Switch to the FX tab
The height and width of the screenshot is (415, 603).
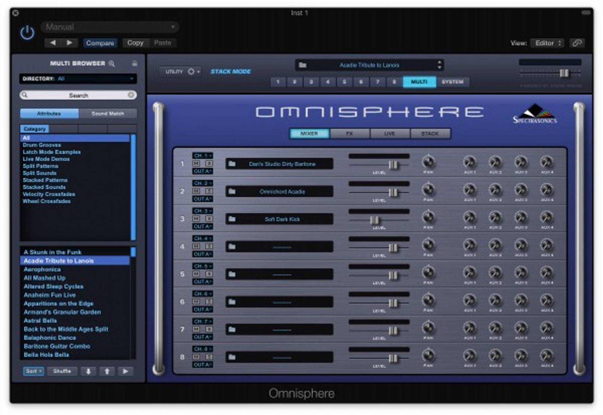(349, 134)
